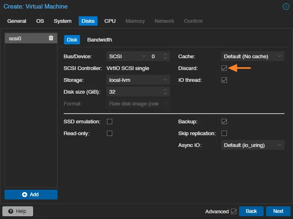
Task: Click the Add disk button
Action: [x=31, y=195]
